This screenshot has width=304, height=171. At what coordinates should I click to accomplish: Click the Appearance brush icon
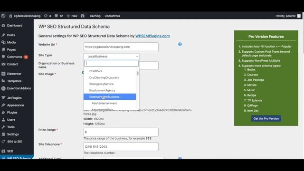coord(3,105)
